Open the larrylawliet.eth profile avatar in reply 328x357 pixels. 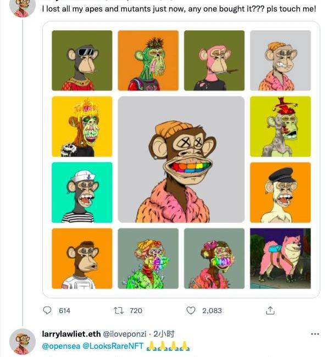(23, 342)
